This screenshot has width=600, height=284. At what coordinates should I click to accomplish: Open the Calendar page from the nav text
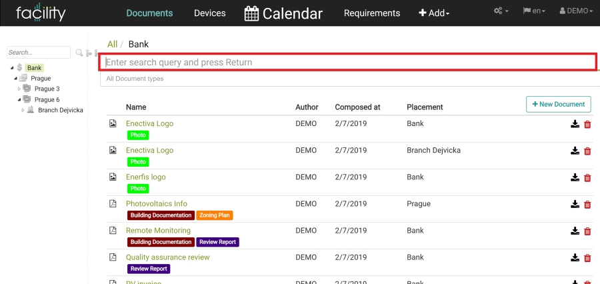(293, 14)
